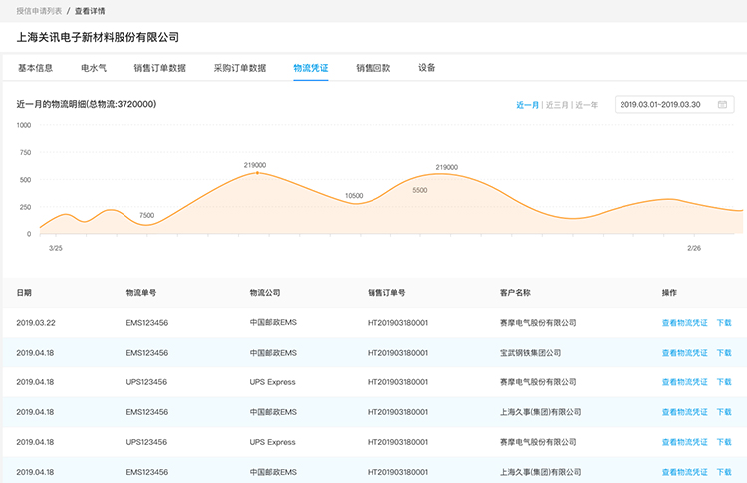Download voucher for the 宝武钢铁集团公司 row

coord(724,353)
